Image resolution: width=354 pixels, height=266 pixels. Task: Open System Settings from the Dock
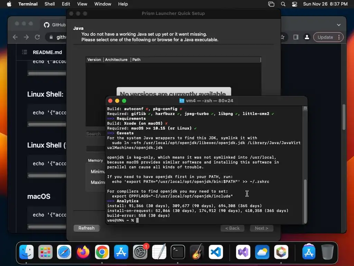[140, 252]
